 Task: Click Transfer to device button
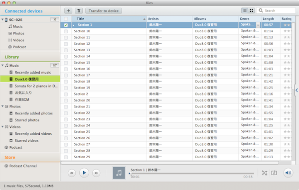(x=104, y=10)
